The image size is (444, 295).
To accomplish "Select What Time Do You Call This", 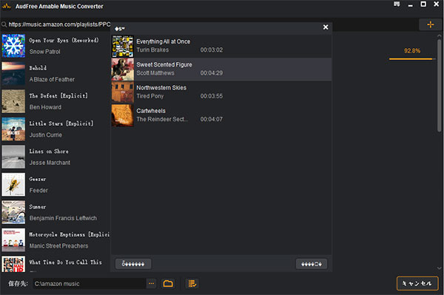I will pyautogui.click(x=65, y=262).
